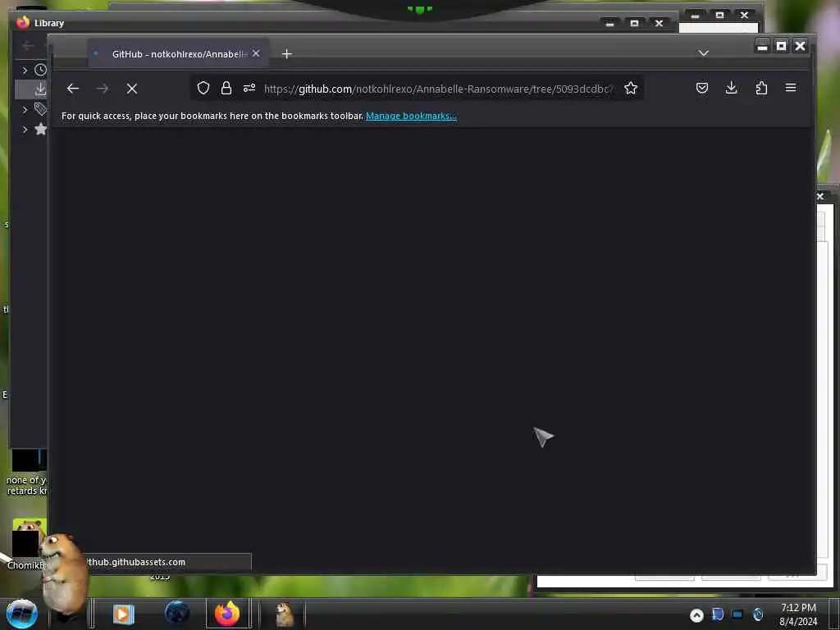The image size is (840, 630).
Task: Stop loading the GitHub page
Action: pos(132,89)
